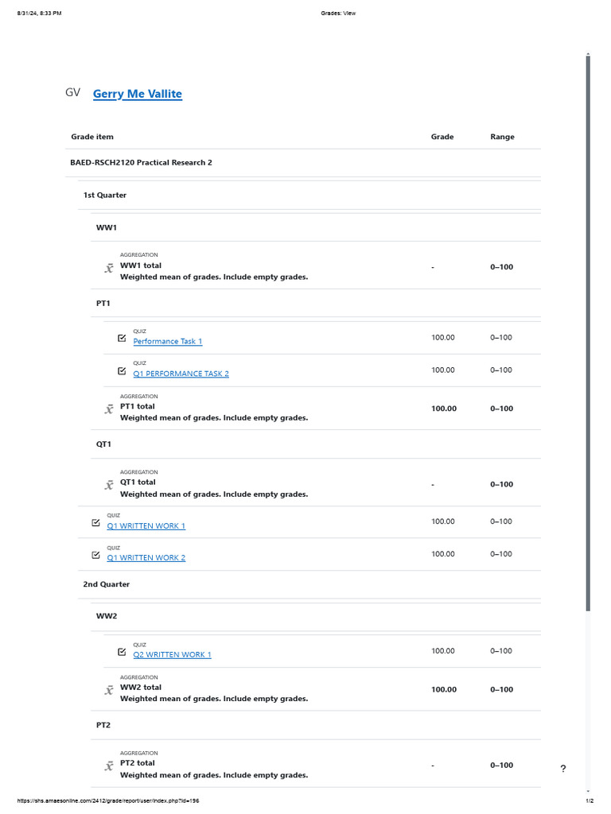Click the quiz icon beside Q1 WRITTEN WORK 2
Viewport: 611px width, 814px height.
[x=95, y=555]
